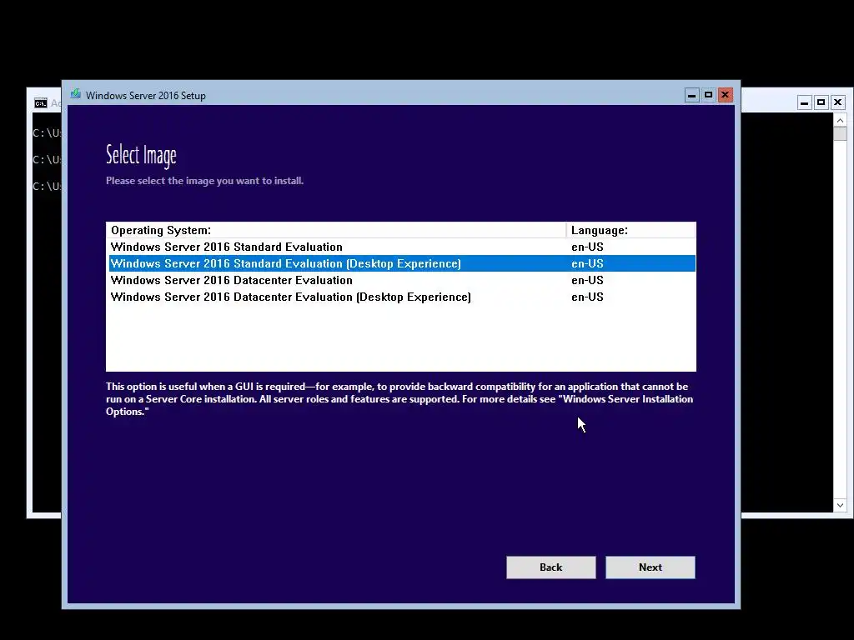Close the command prompt window
This screenshot has height=640, width=854.
pos(837,102)
